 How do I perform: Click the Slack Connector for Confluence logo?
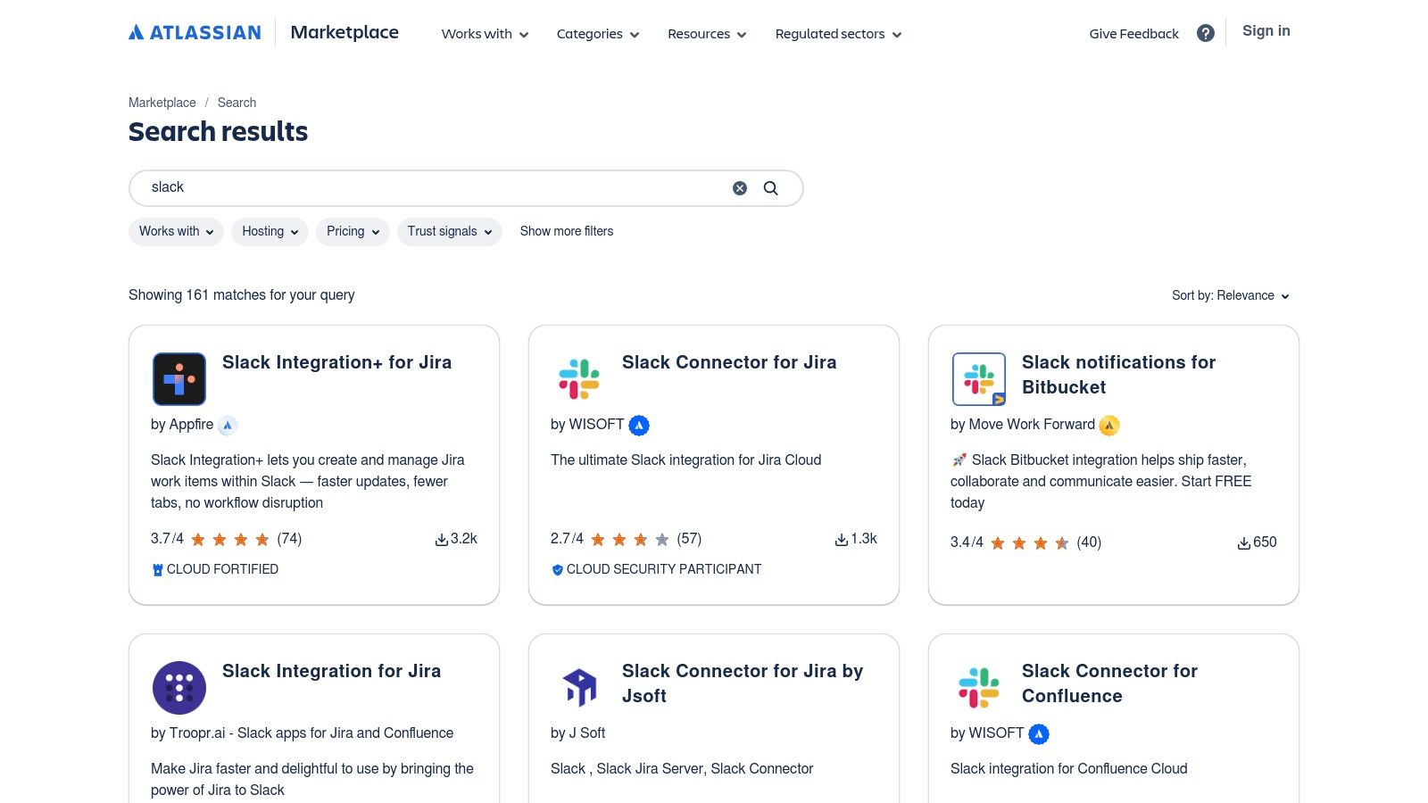[979, 688]
